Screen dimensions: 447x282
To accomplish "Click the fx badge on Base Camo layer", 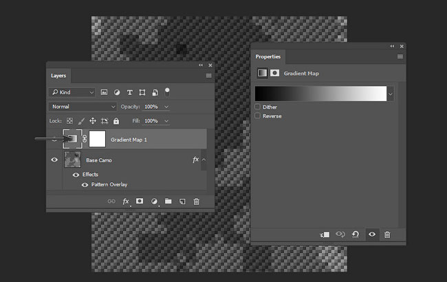I will tap(195, 160).
